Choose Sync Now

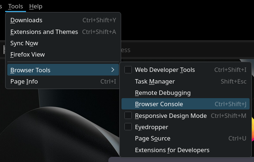[63, 43]
